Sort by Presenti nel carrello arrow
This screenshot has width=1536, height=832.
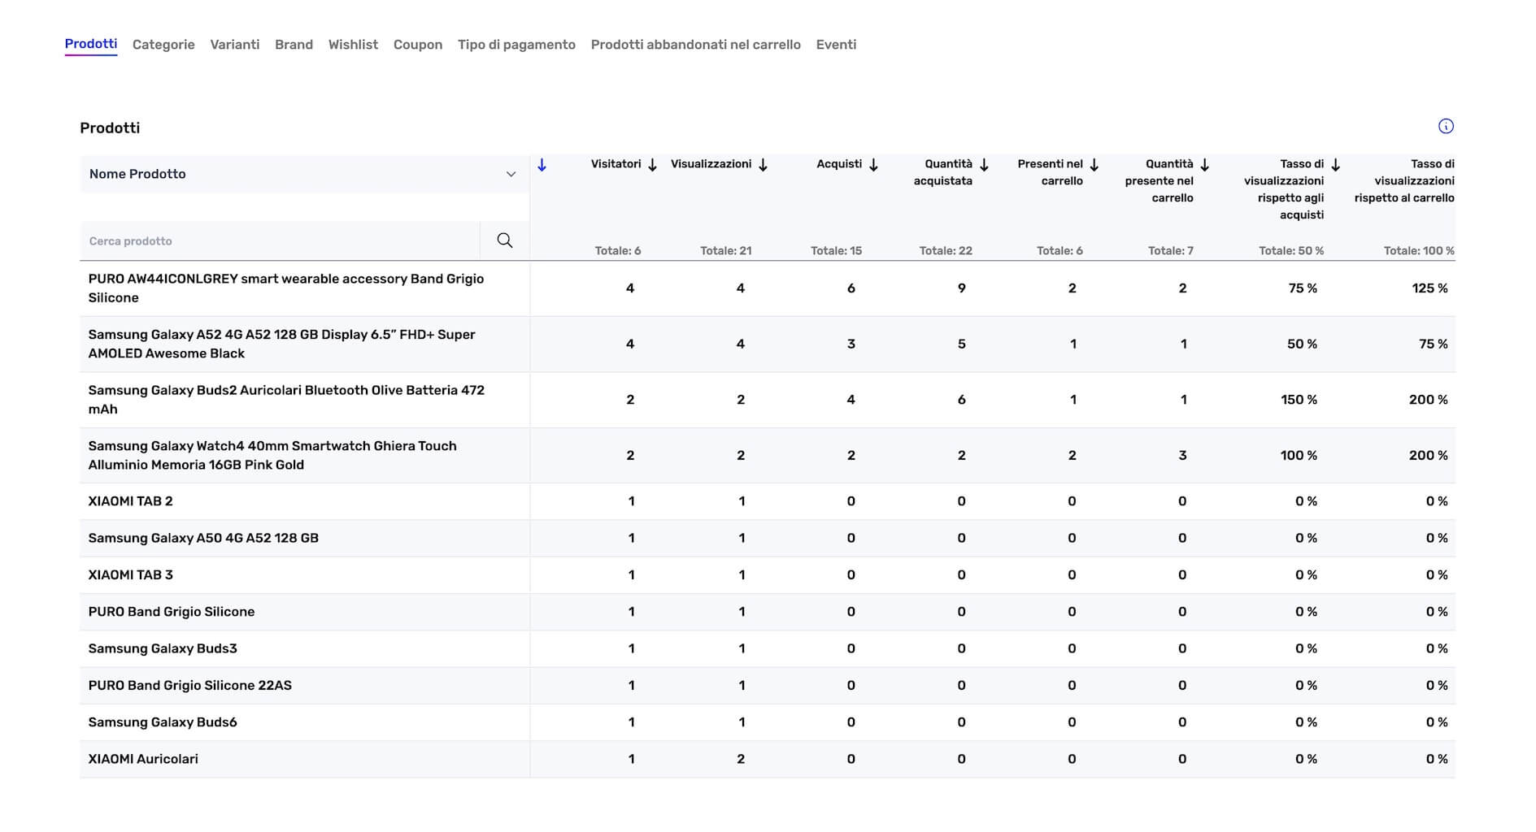(x=1094, y=165)
